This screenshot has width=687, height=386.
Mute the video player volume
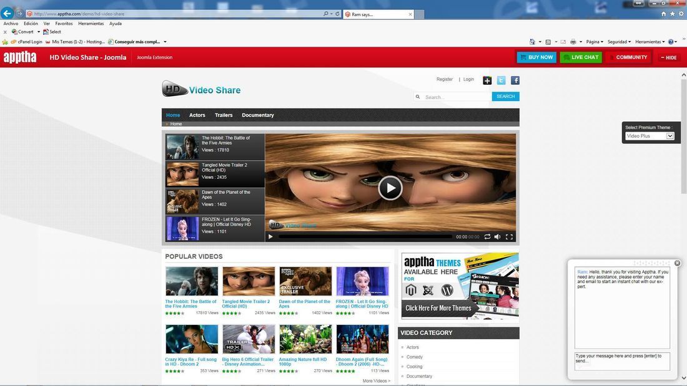pos(498,237)
